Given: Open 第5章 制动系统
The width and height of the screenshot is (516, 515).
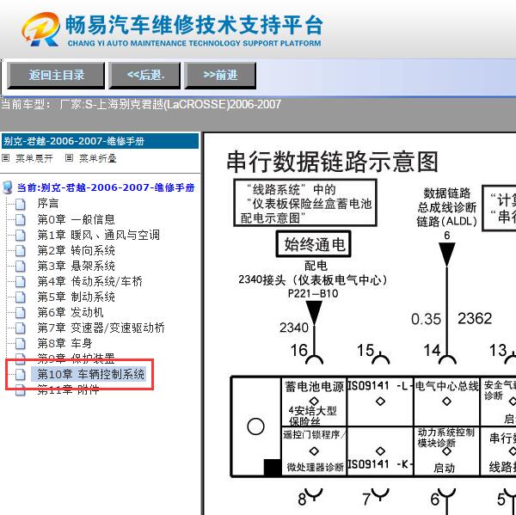Looking at the screenshot, I should pyautogui.click(x=76, y=297).
